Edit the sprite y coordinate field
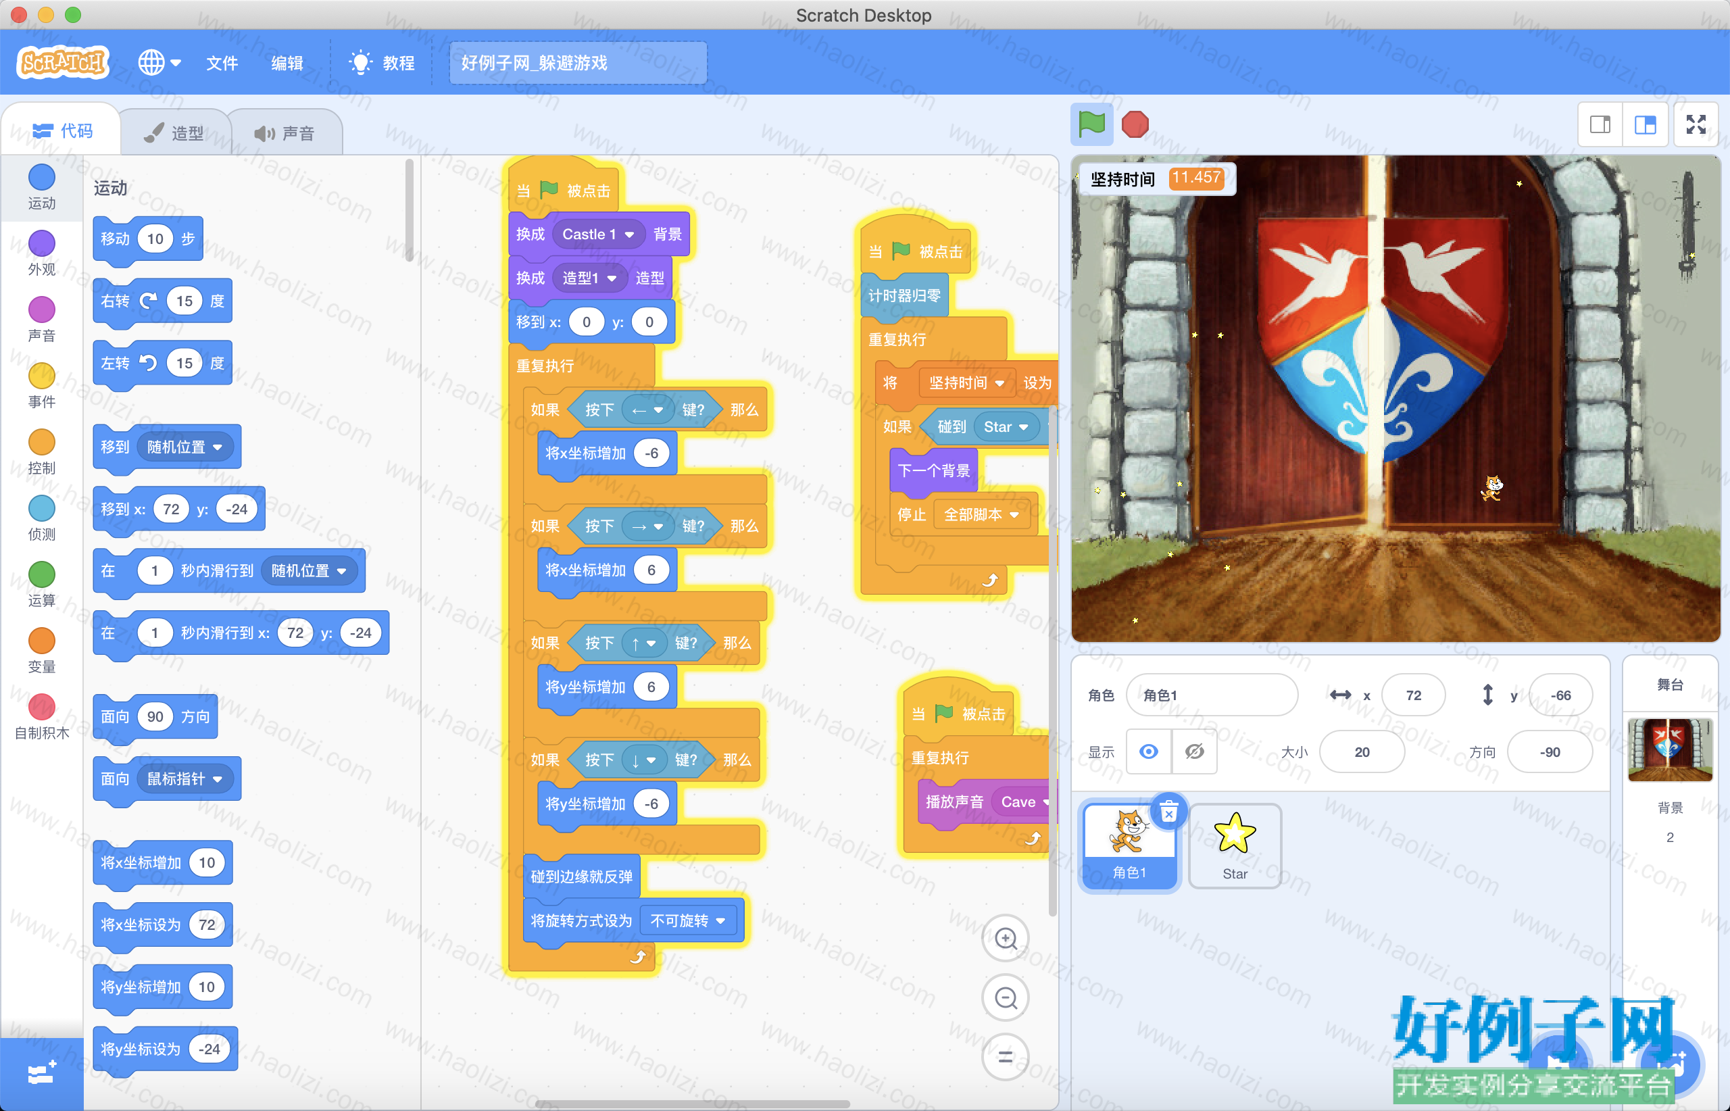Screen dimensions: 1730x1111 coord(1560,695)
